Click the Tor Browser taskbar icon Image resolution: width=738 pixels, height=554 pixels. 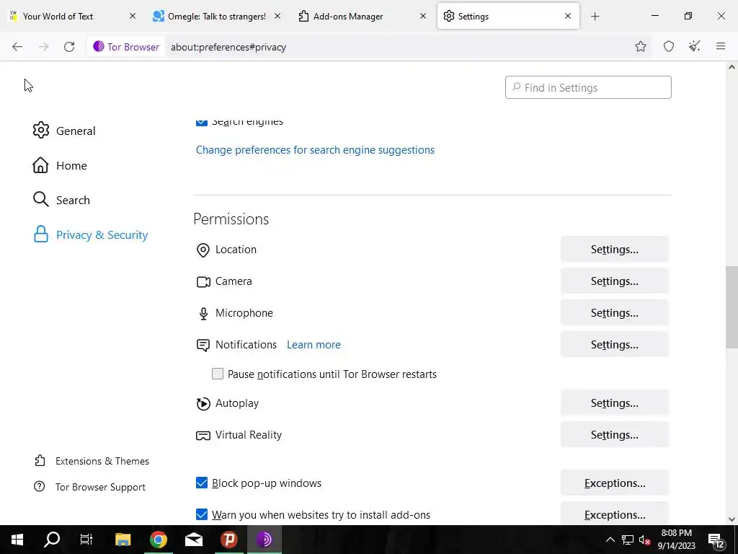pos(264,540)
